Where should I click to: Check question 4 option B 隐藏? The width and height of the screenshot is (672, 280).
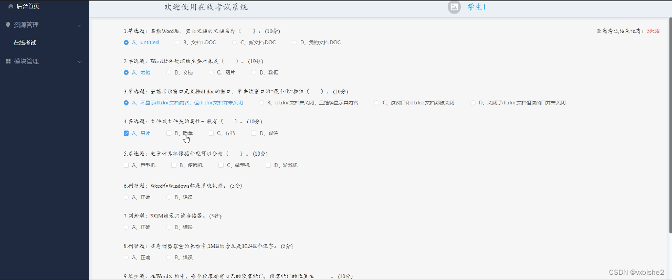click(180, 133)
